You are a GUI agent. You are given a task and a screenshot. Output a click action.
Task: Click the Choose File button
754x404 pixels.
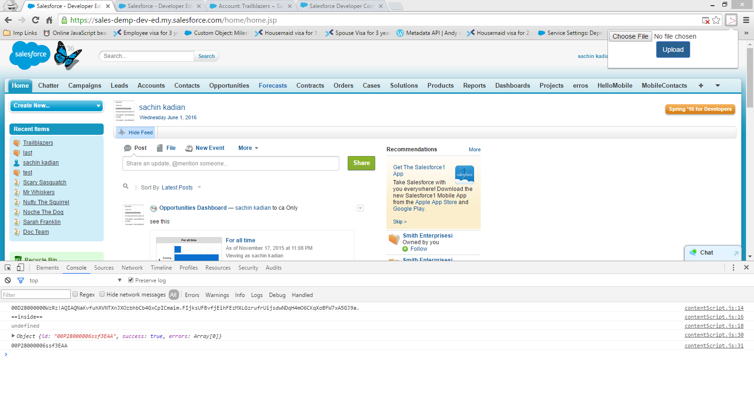click(x=630, y=36)
